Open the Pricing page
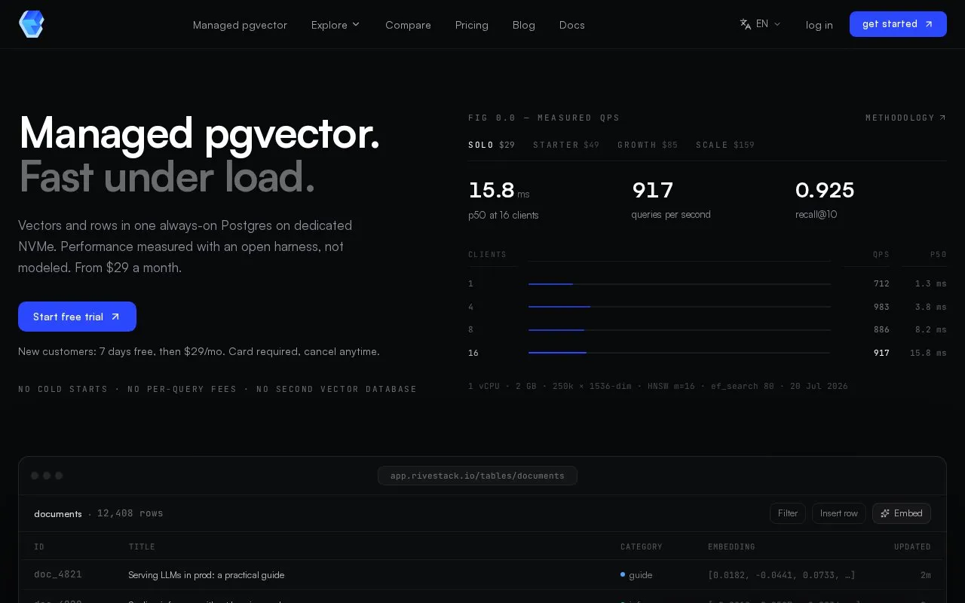The width and height of the screenshot is (965, 603). point(472,25)
